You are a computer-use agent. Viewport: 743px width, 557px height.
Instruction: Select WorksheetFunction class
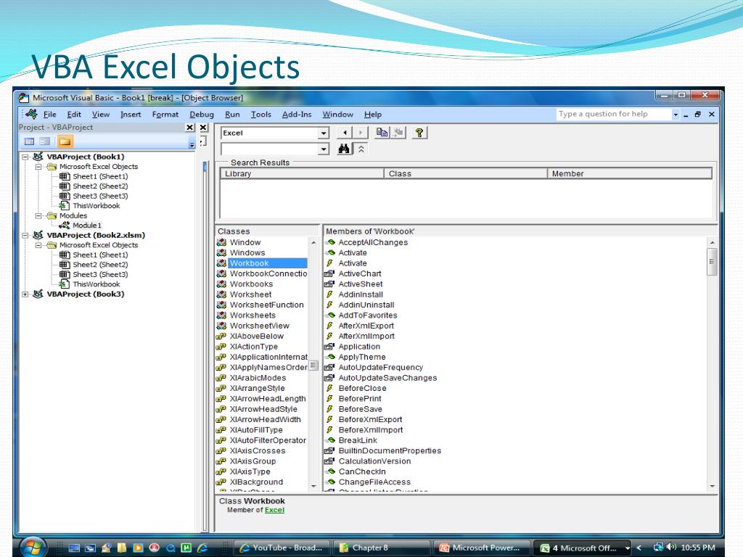point(267,305)
